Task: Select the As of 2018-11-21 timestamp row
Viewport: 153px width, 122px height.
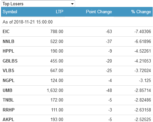Action: (x=77, y=22)
